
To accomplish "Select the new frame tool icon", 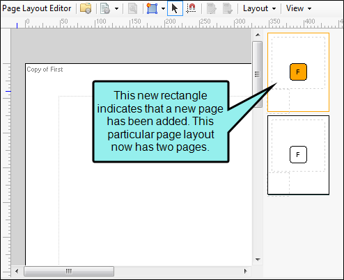I will (x=152, y=8).
